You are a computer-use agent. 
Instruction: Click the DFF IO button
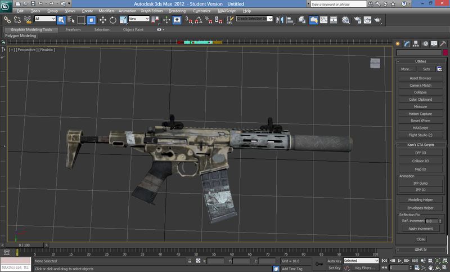click(421, 153)
